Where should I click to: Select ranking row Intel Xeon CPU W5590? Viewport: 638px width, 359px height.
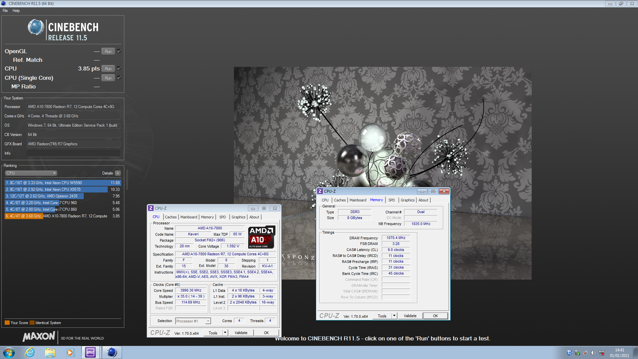63,183
